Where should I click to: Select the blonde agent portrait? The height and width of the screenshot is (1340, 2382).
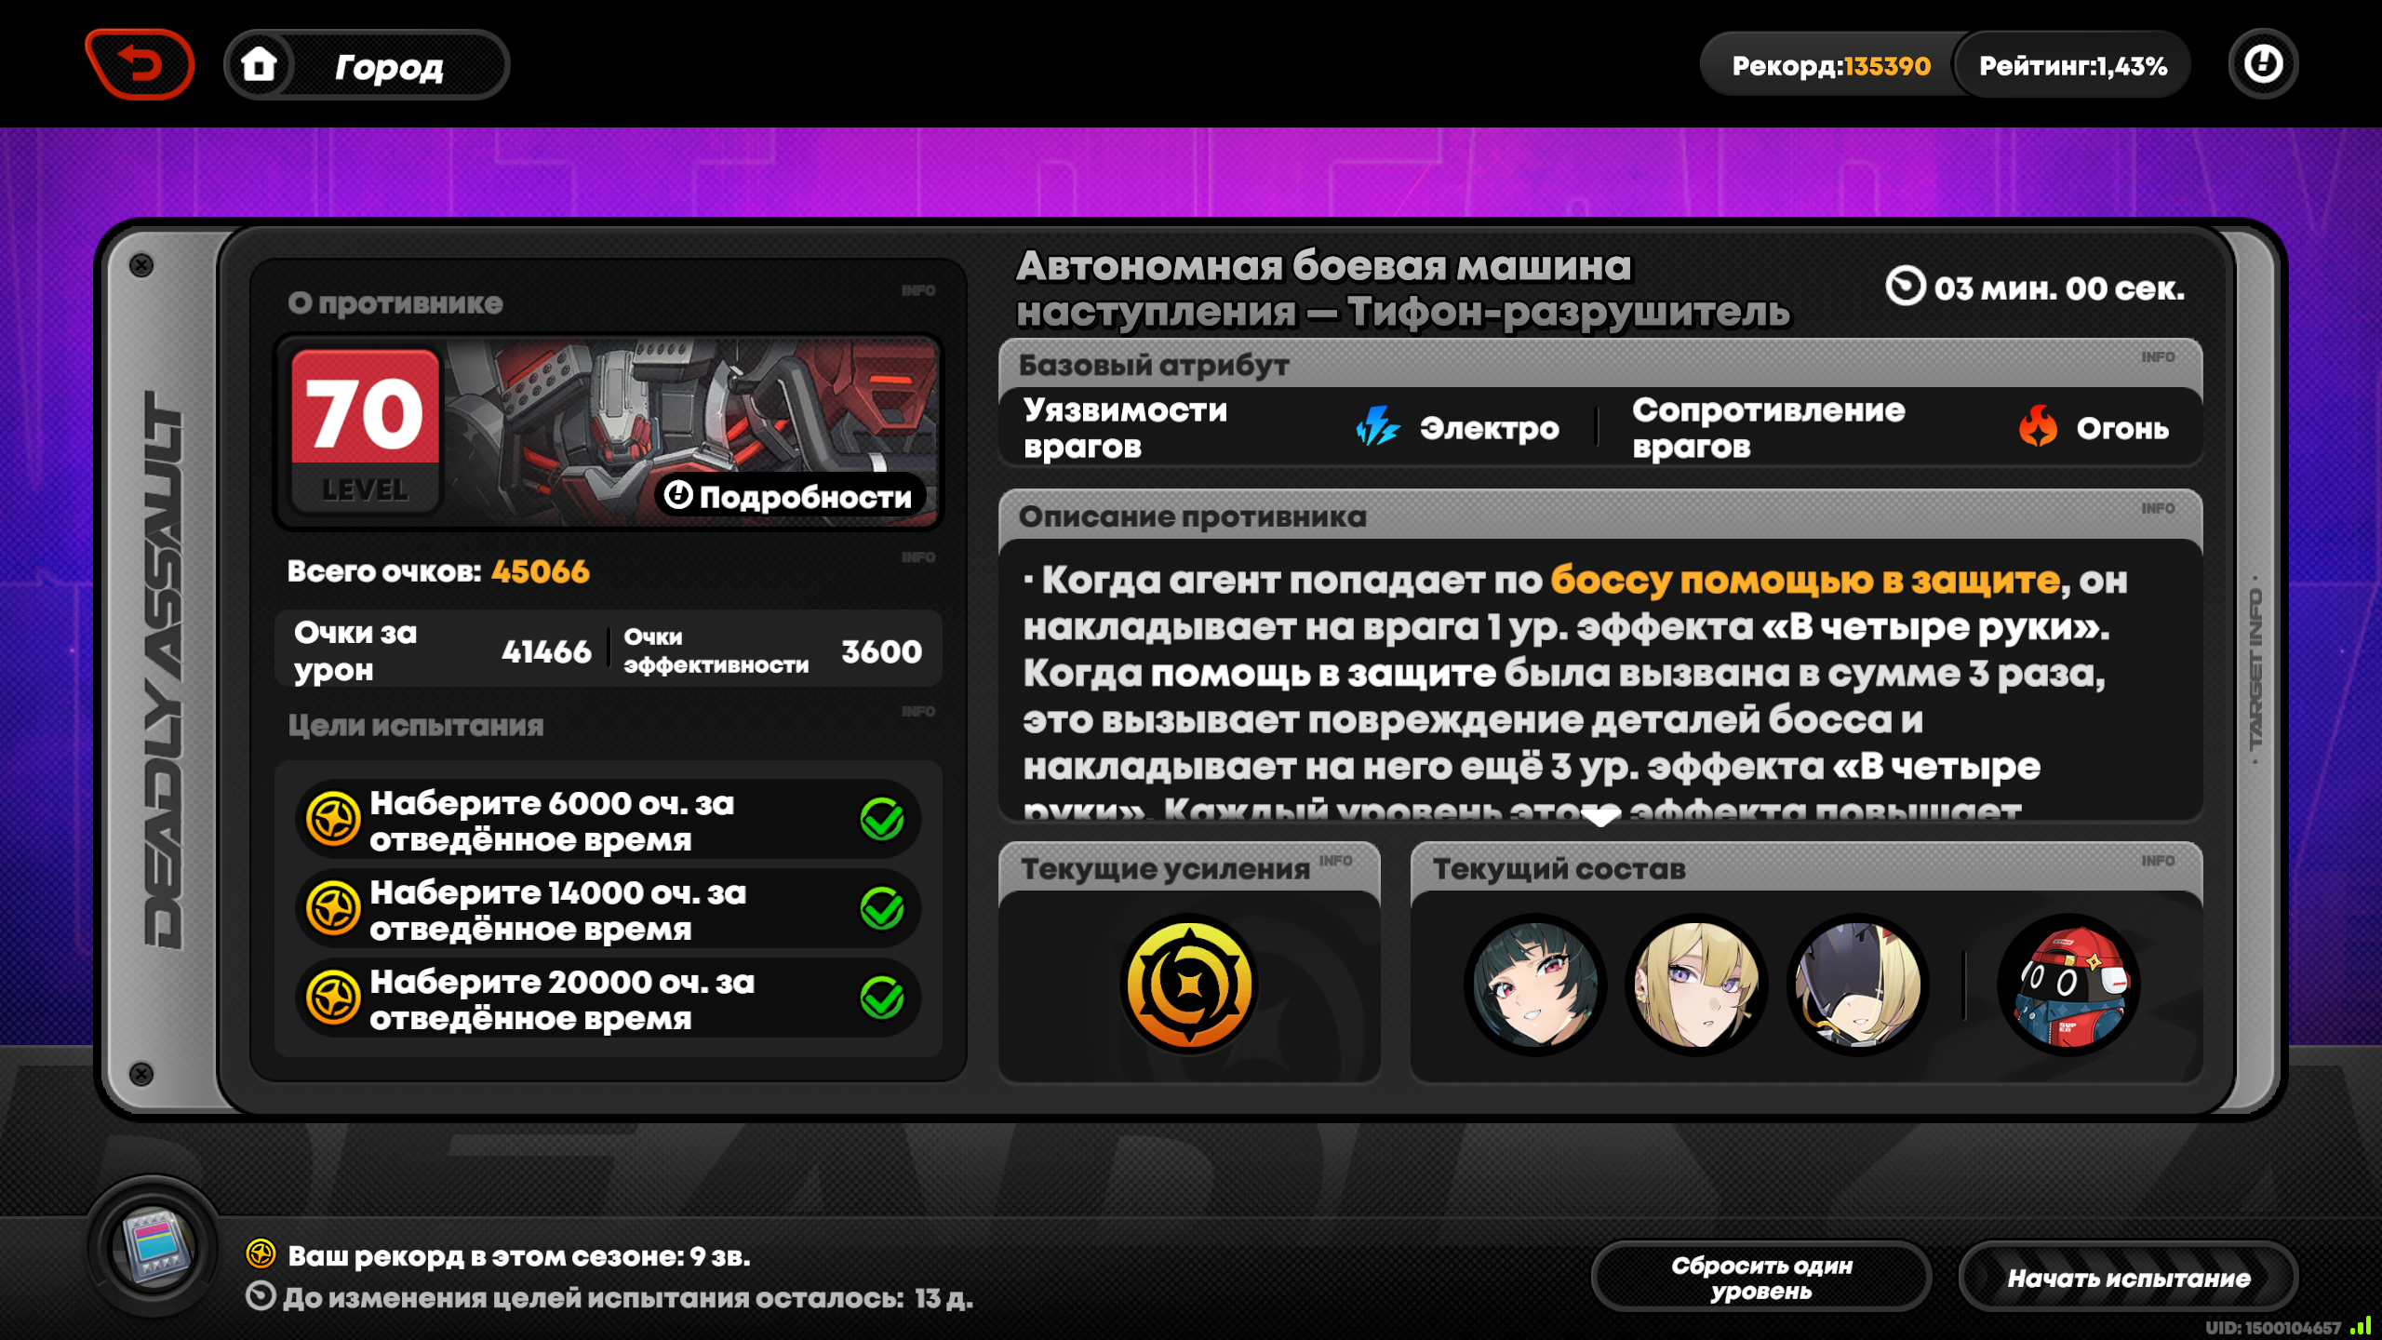pos(1696,985)
